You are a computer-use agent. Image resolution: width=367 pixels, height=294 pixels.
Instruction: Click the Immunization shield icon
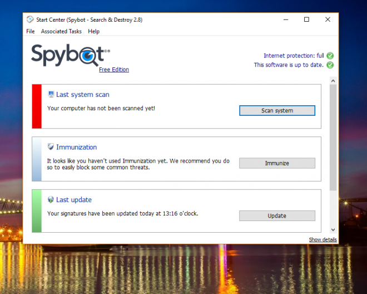click(51, 147)
